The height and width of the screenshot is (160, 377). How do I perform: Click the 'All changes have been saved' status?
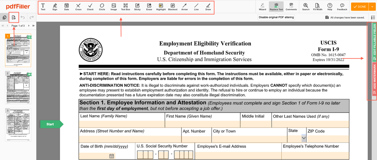(345, 18)
